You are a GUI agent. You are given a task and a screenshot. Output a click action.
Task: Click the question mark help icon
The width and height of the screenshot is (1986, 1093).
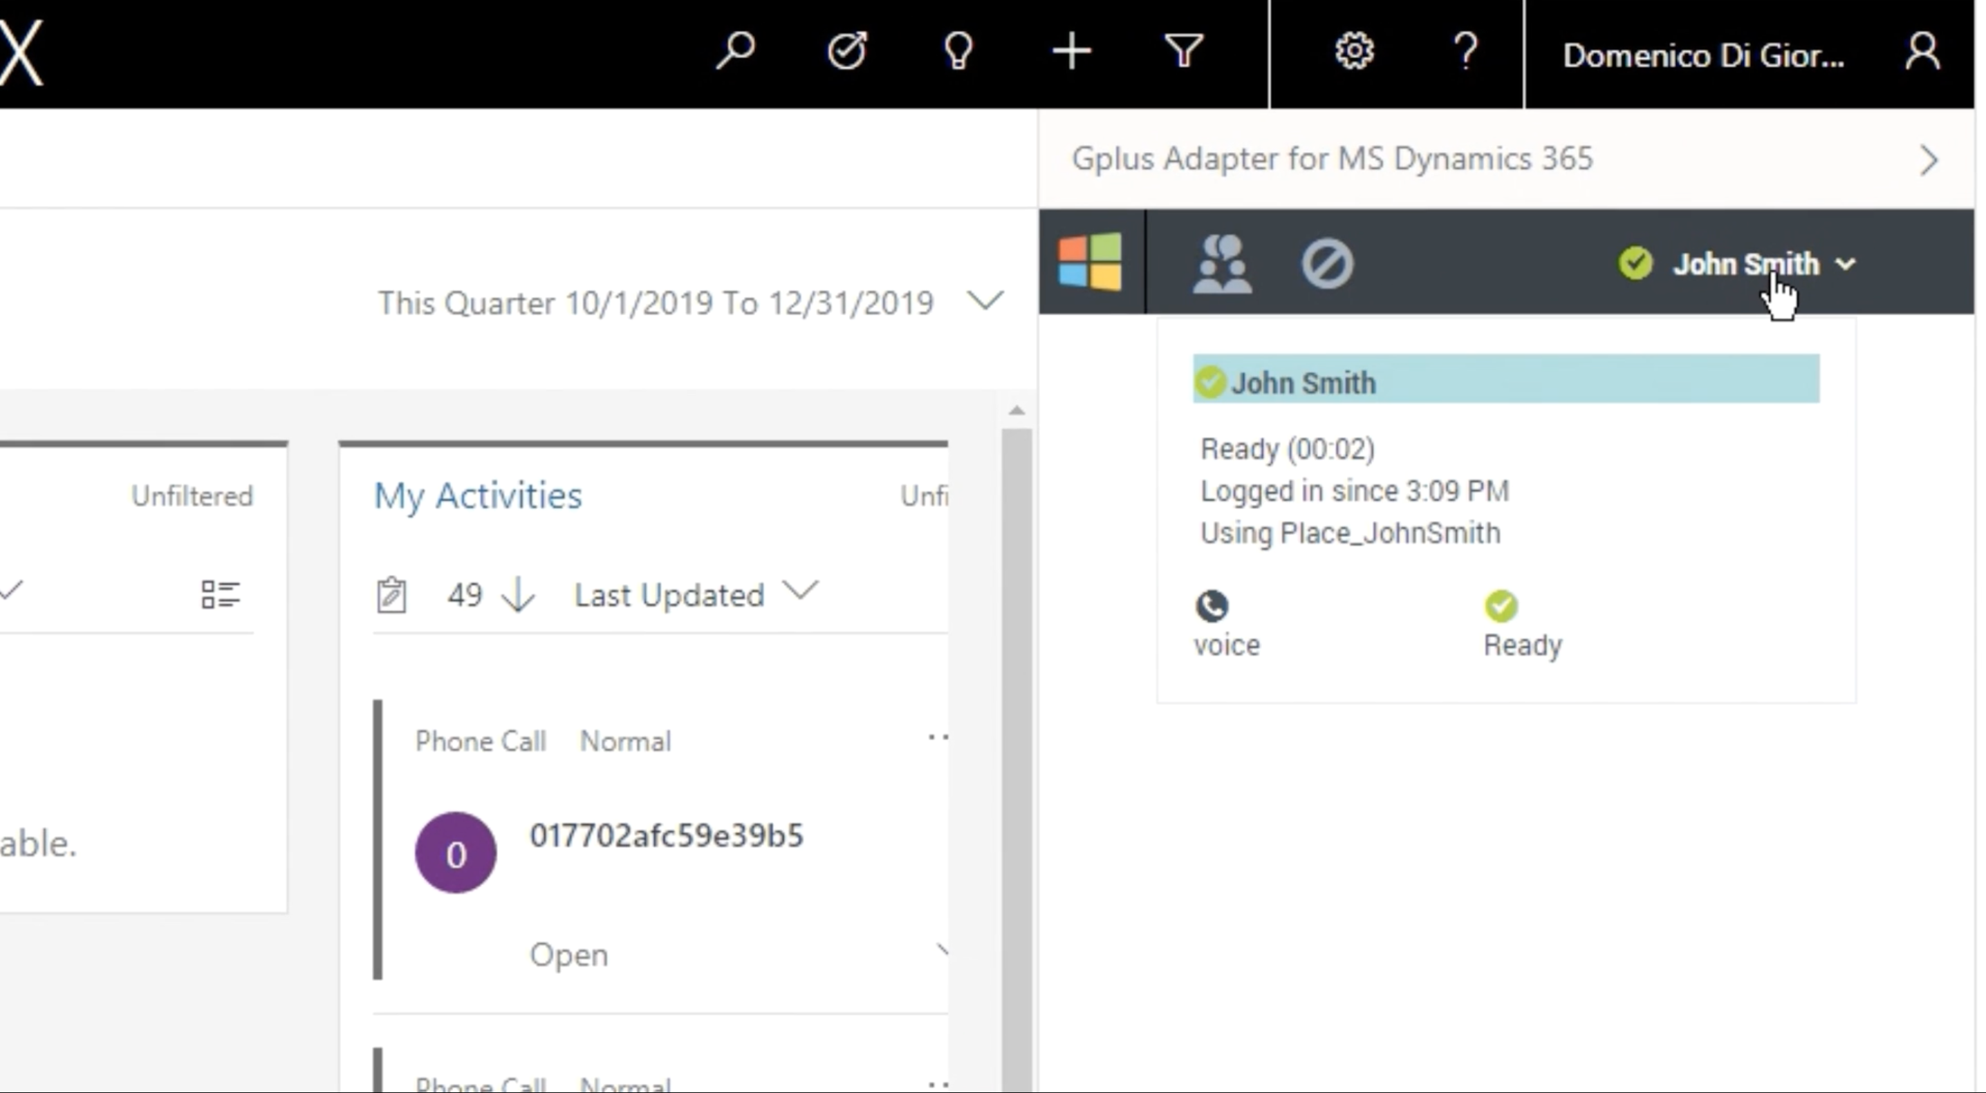(1465, 52)
